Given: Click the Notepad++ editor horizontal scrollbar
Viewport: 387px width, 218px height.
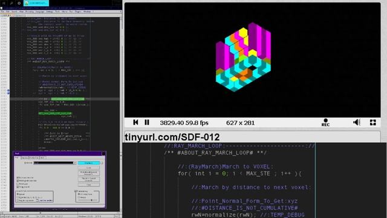Looking at the screenshot, I should coord(60,213).
